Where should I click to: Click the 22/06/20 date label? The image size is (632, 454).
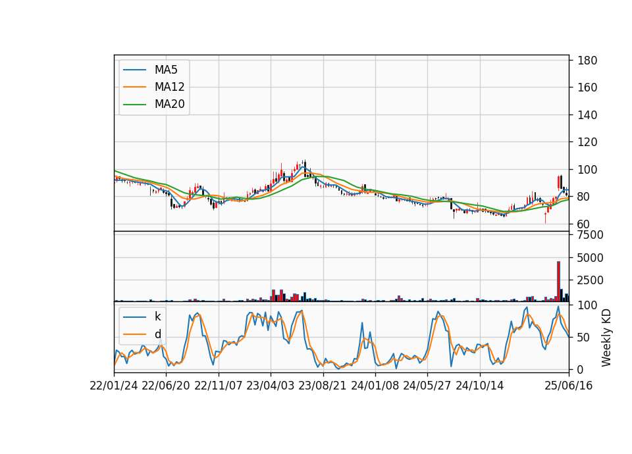coord(166,386)
